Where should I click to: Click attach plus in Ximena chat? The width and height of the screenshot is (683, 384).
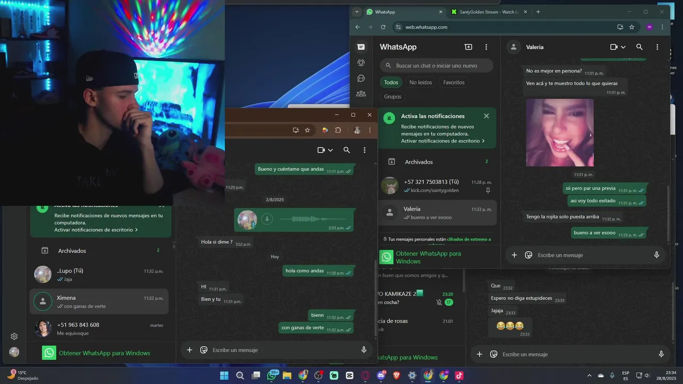[x=189, y=350]
